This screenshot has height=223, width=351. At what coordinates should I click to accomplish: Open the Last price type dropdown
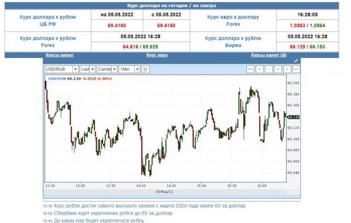pos(88,69)
